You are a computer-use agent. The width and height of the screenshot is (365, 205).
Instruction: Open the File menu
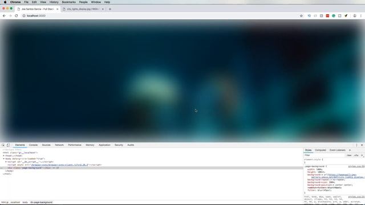click(x=26, y=2)
